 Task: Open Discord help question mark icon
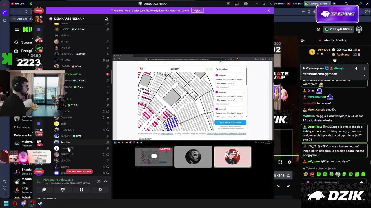(x=246, y=4)
